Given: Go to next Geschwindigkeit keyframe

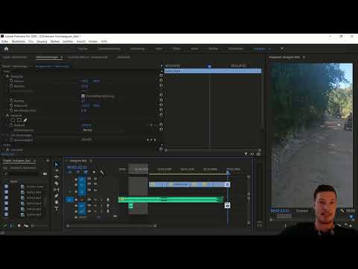Looking at the screenshot, I should click(x=155, y=140).
